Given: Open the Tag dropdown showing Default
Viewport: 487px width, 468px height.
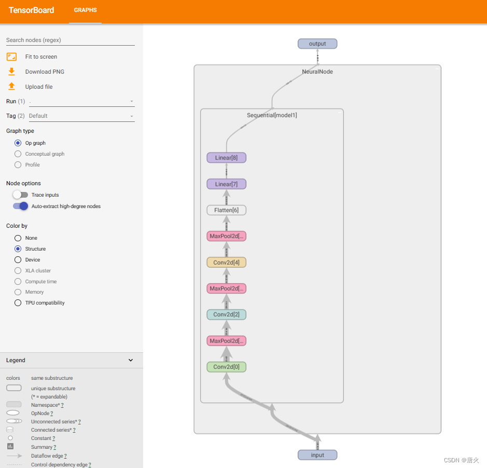Looking at the screenshot, I should click(x=81, y=116).
